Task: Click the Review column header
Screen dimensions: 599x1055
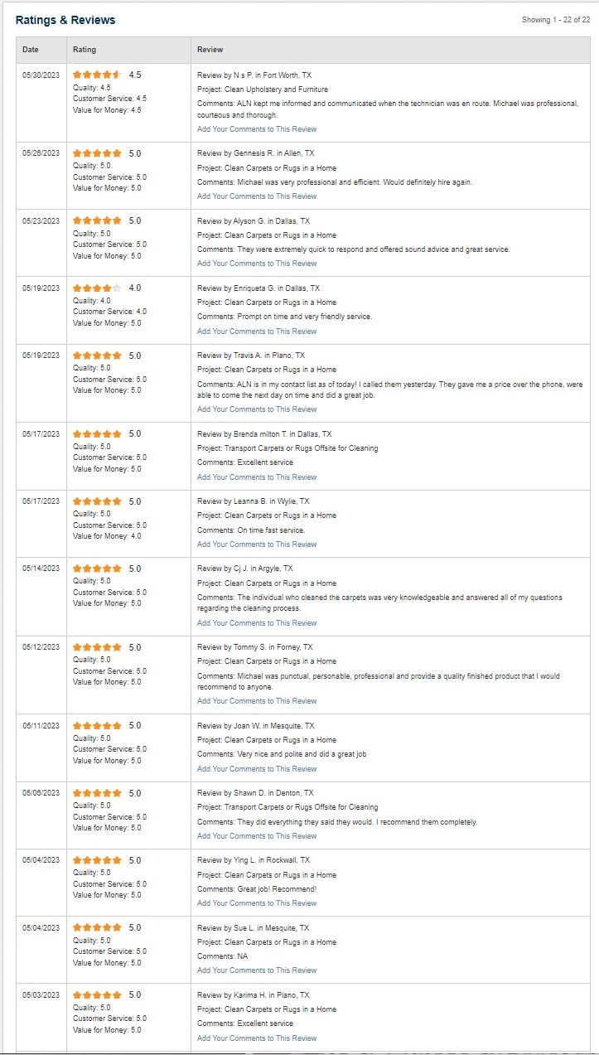Action: pyautogui.click(x=210, y=50)
